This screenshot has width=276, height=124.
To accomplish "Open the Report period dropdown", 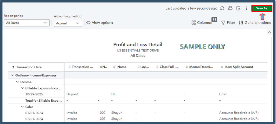I will tap(27, 23).
